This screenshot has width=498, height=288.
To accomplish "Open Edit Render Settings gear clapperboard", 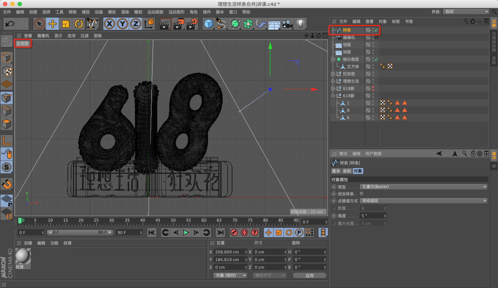I will (192, 24).
